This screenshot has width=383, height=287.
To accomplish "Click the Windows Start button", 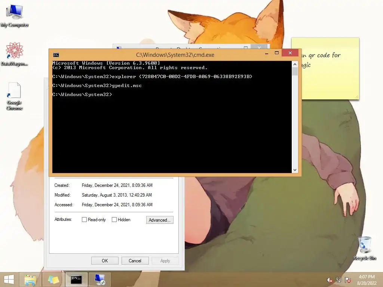I will coord(9,280).
